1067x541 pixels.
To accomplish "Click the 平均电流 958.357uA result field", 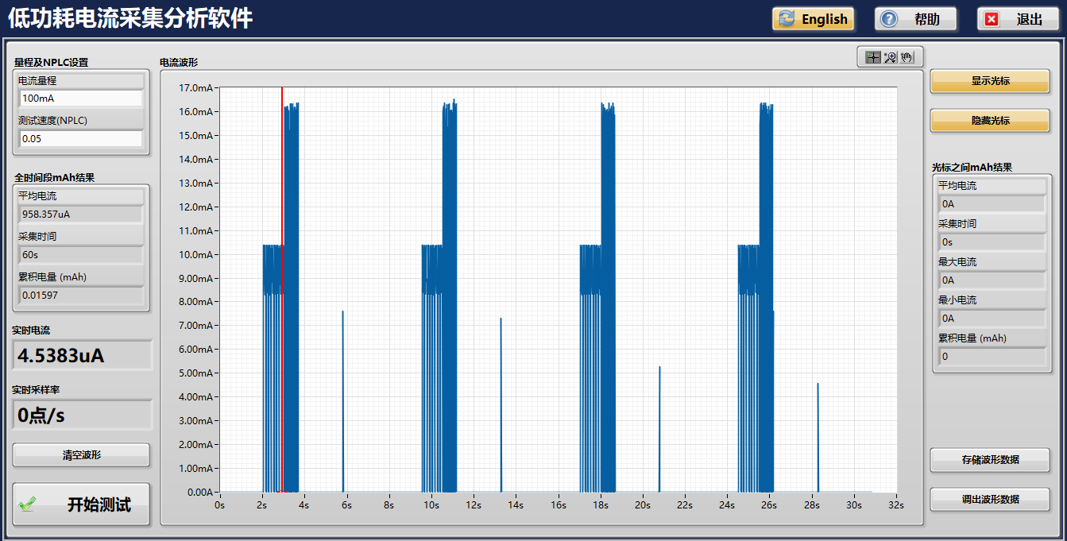I will tap(80, 214).
